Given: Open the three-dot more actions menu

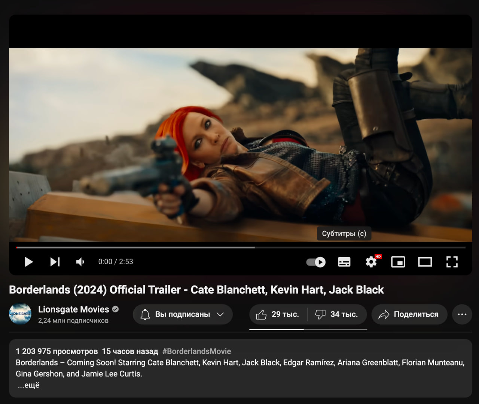Looking at the screenshot, I should (x=462, y=314).
